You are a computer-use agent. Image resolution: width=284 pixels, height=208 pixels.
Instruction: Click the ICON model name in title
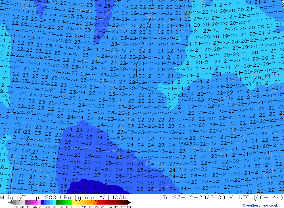click(x=120, y=197)
